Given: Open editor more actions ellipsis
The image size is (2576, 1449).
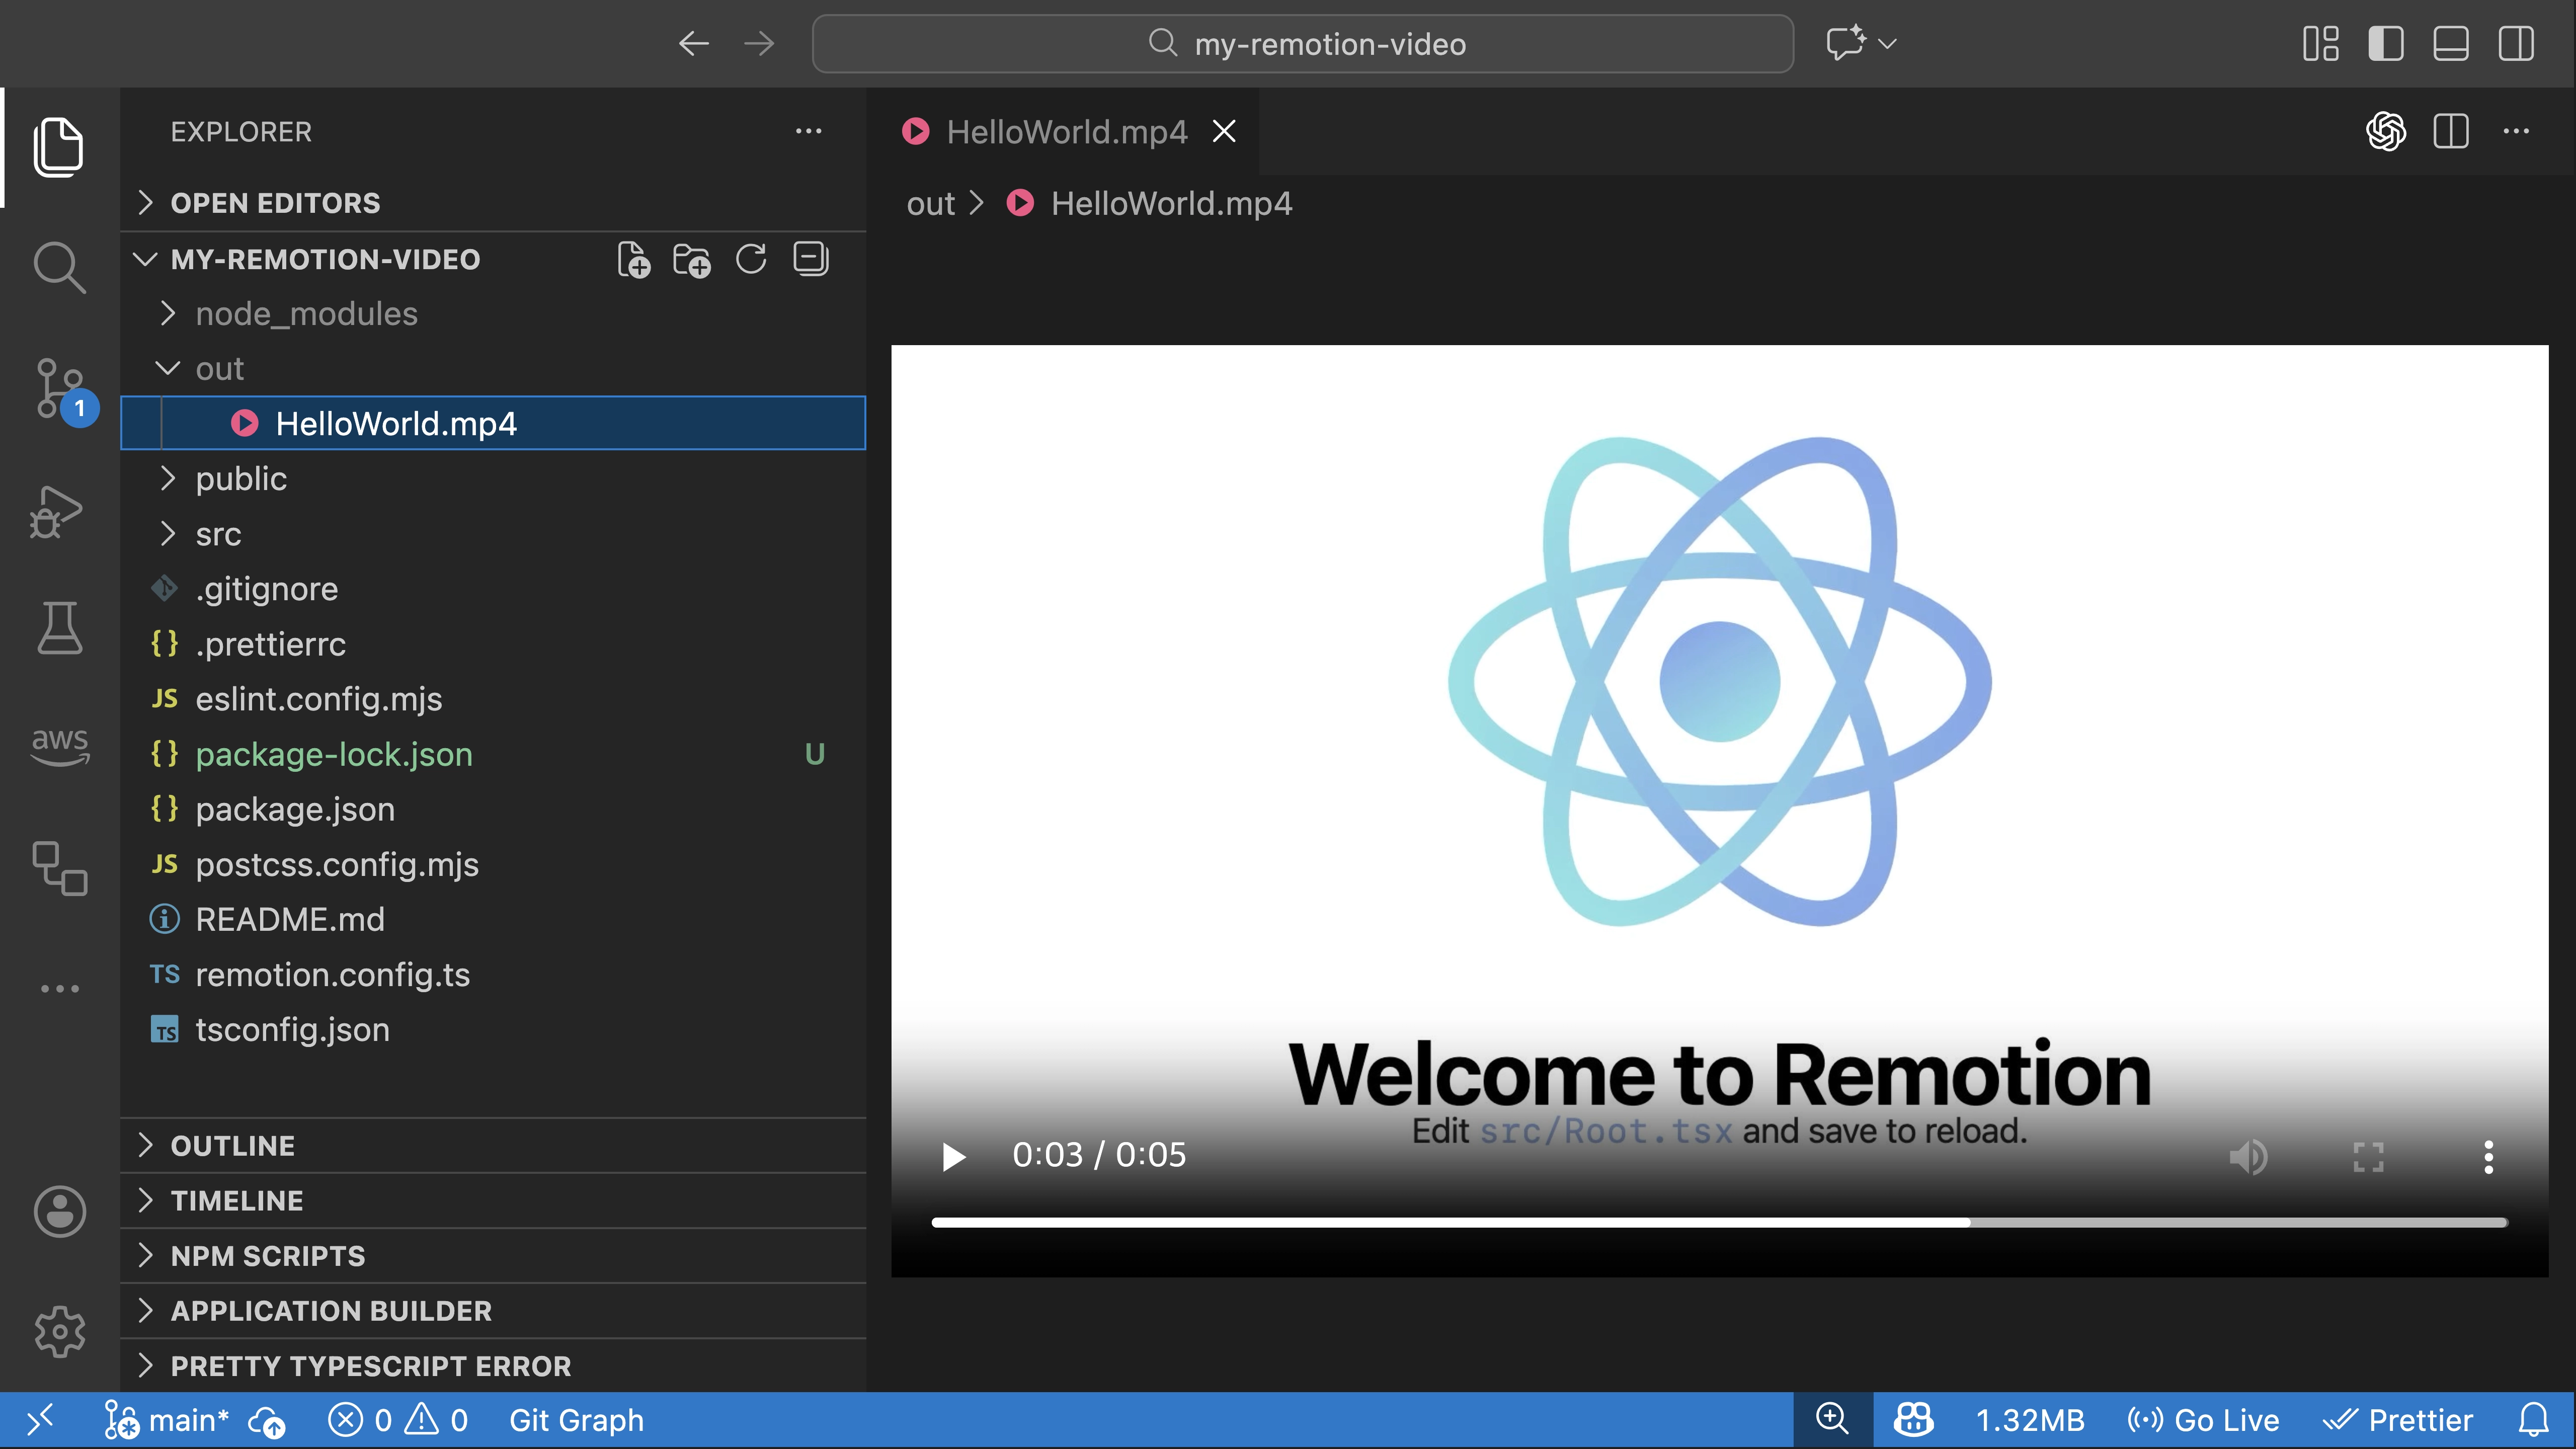Looking at the screenshot, I should (x=2516, y=131).
